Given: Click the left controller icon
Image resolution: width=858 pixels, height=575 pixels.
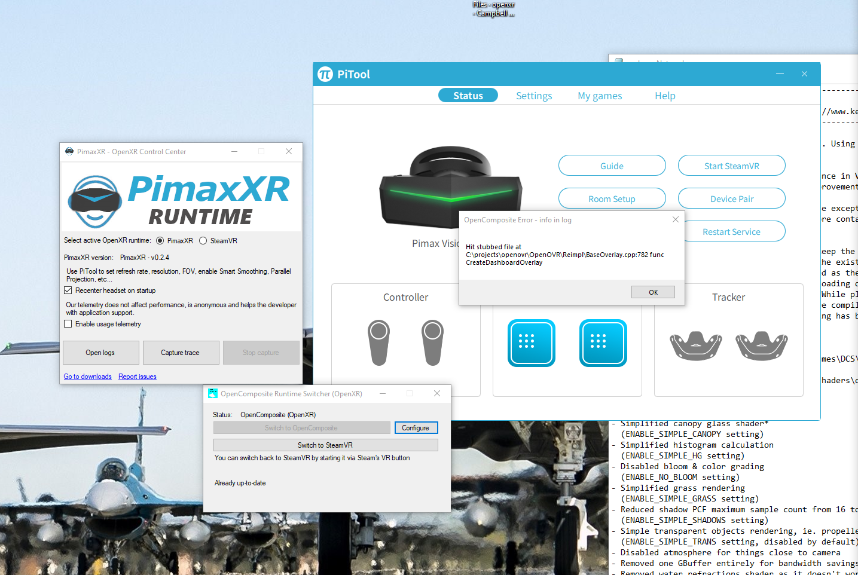Looking at the screenshot, I should pyautogui.click(x=379, y=342).
